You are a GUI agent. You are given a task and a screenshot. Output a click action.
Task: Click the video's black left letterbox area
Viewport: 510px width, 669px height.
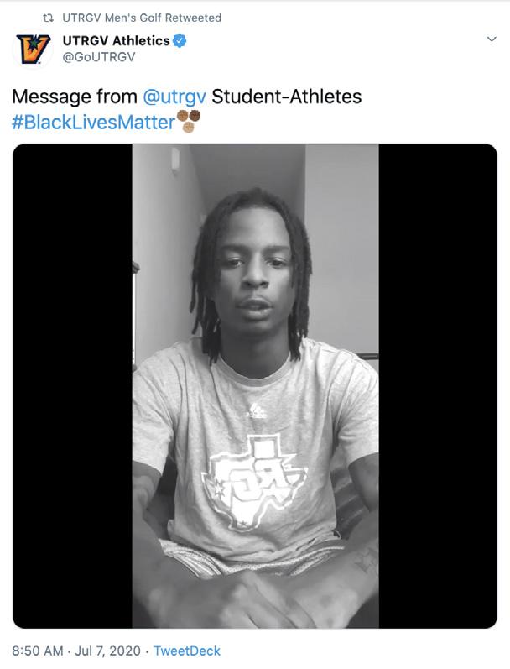pyautogui.click(x=72, y=385)
